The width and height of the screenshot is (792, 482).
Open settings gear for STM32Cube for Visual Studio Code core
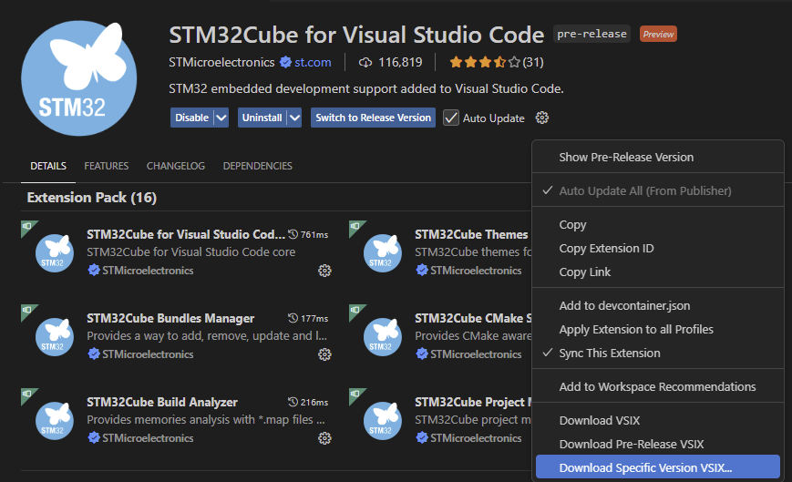(324, 271)
